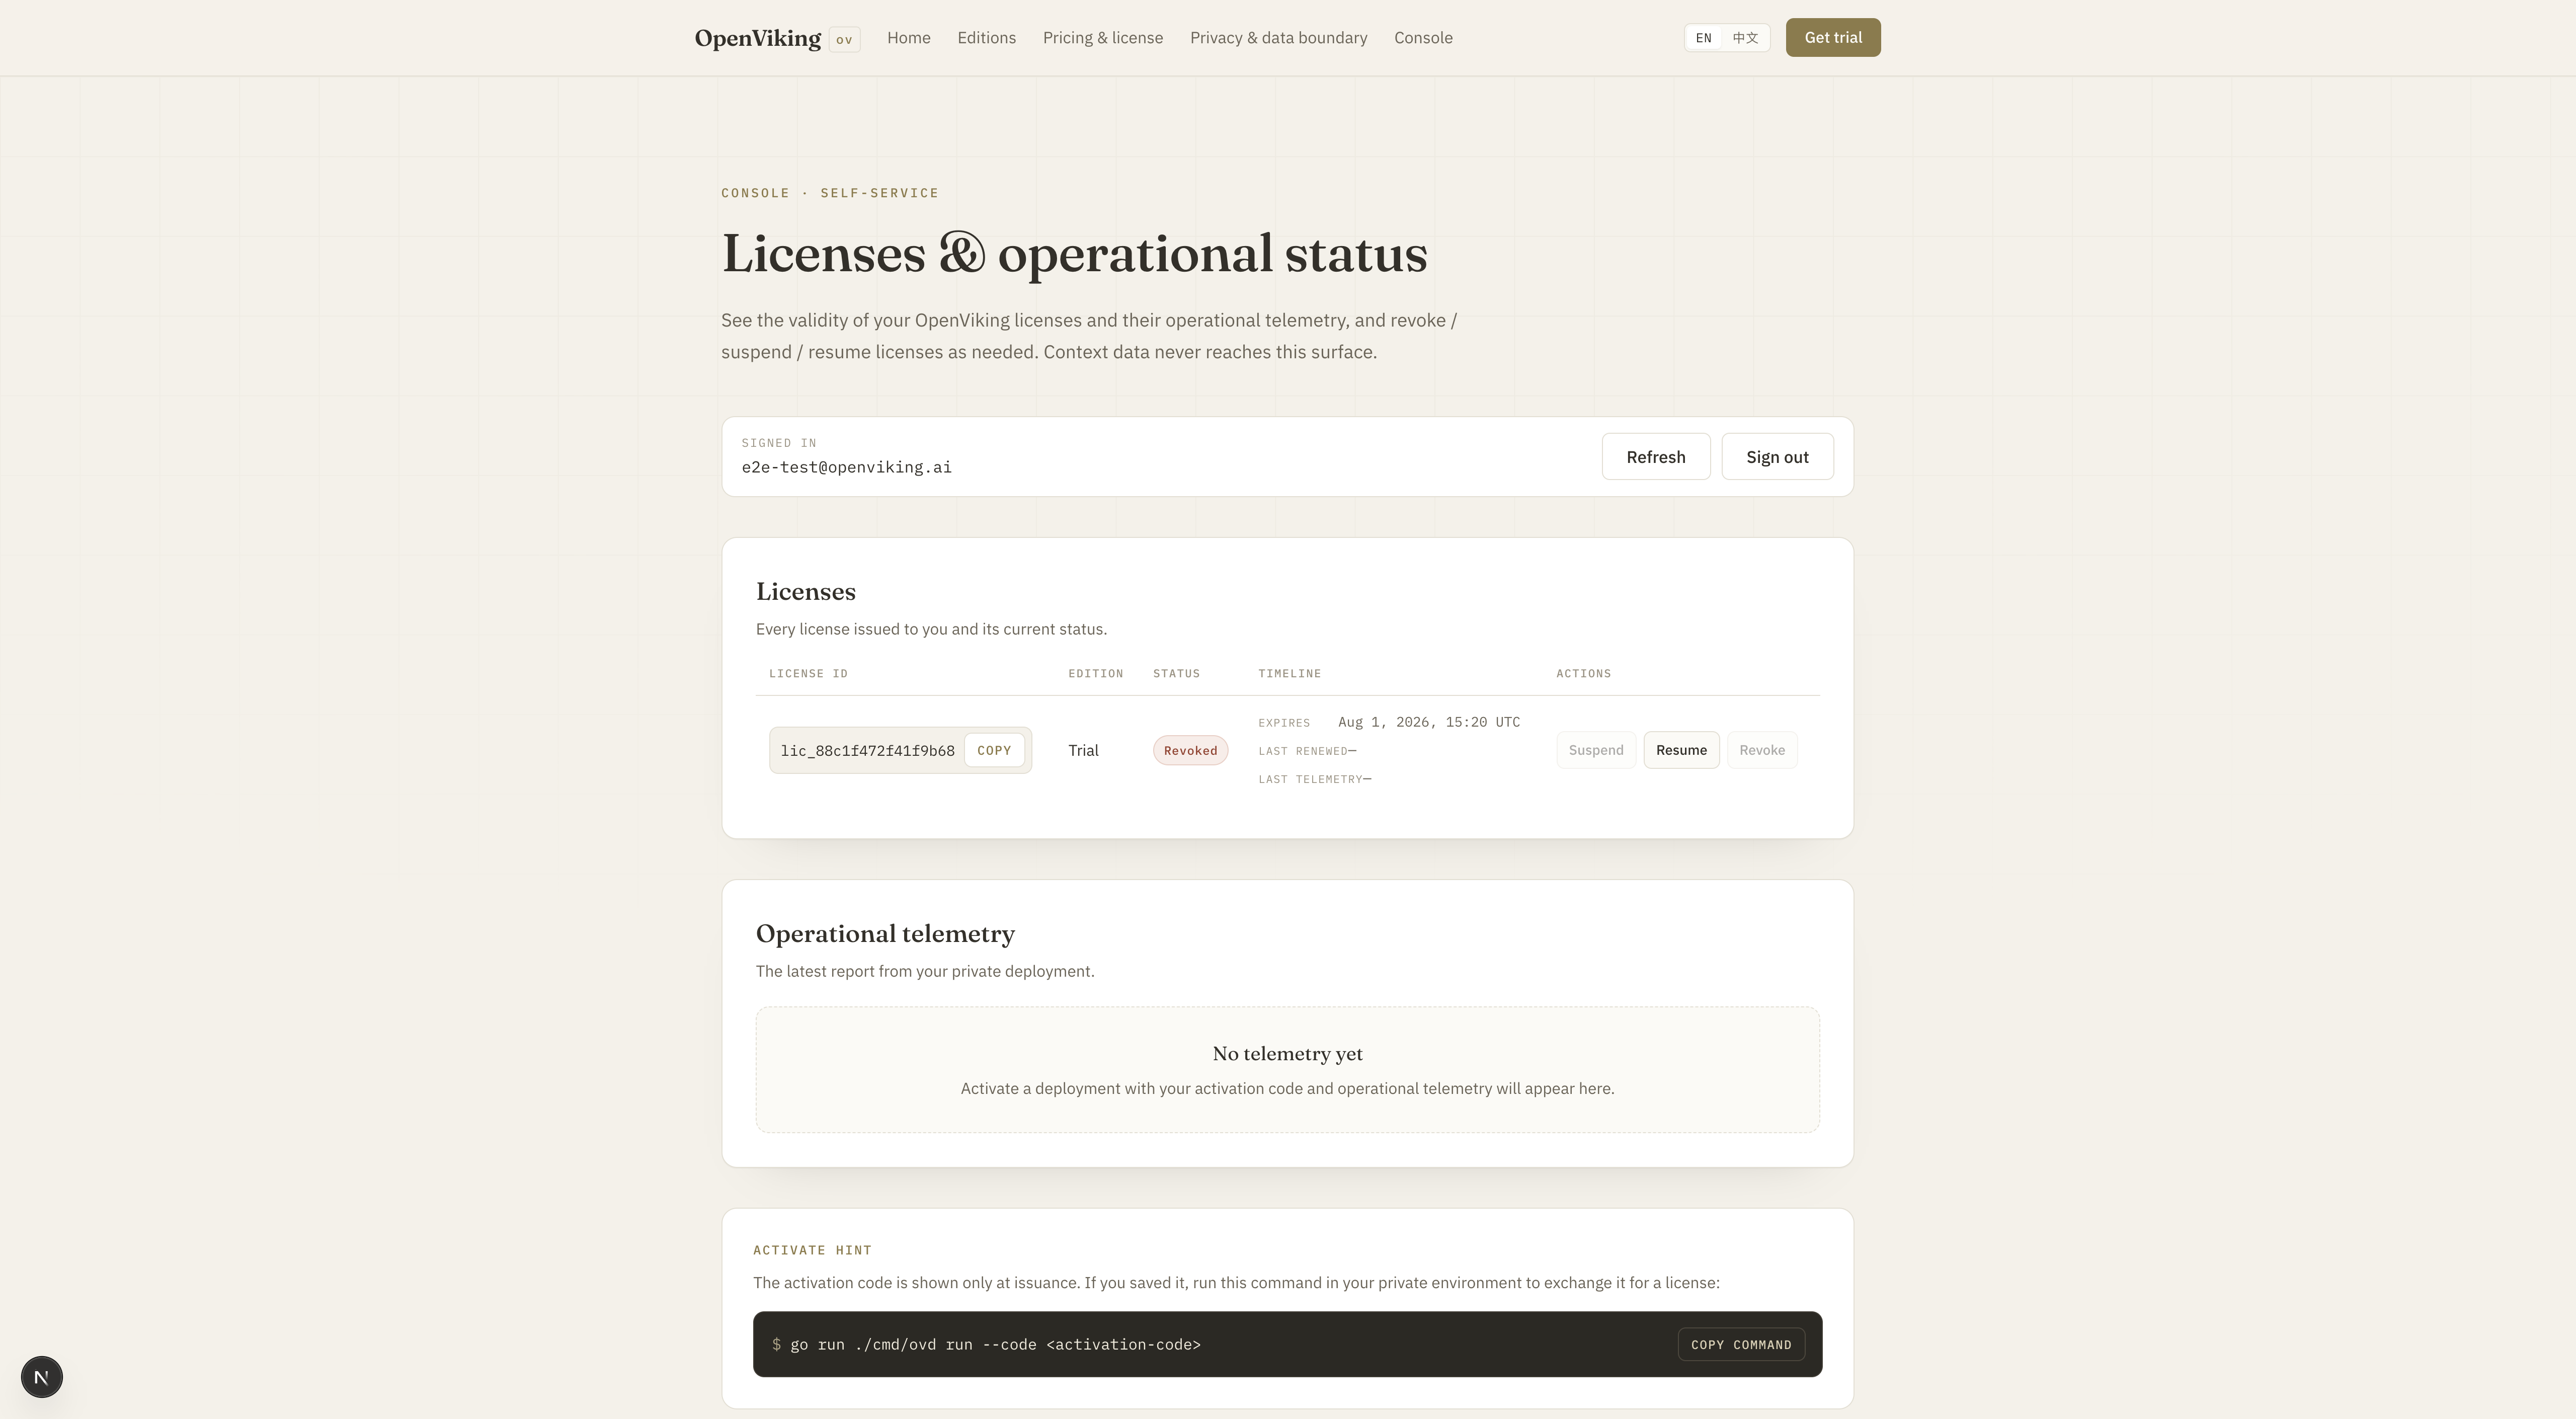Open the Home nav item
This screenshot has height=1419, width=2576.
click(908, 38)
